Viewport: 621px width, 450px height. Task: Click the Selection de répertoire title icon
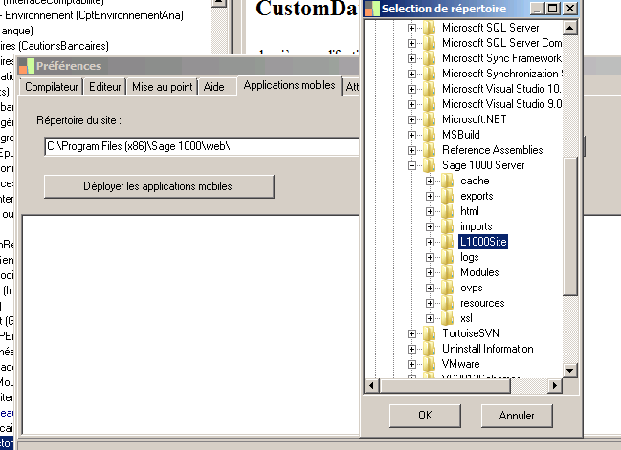click(371, 9)
